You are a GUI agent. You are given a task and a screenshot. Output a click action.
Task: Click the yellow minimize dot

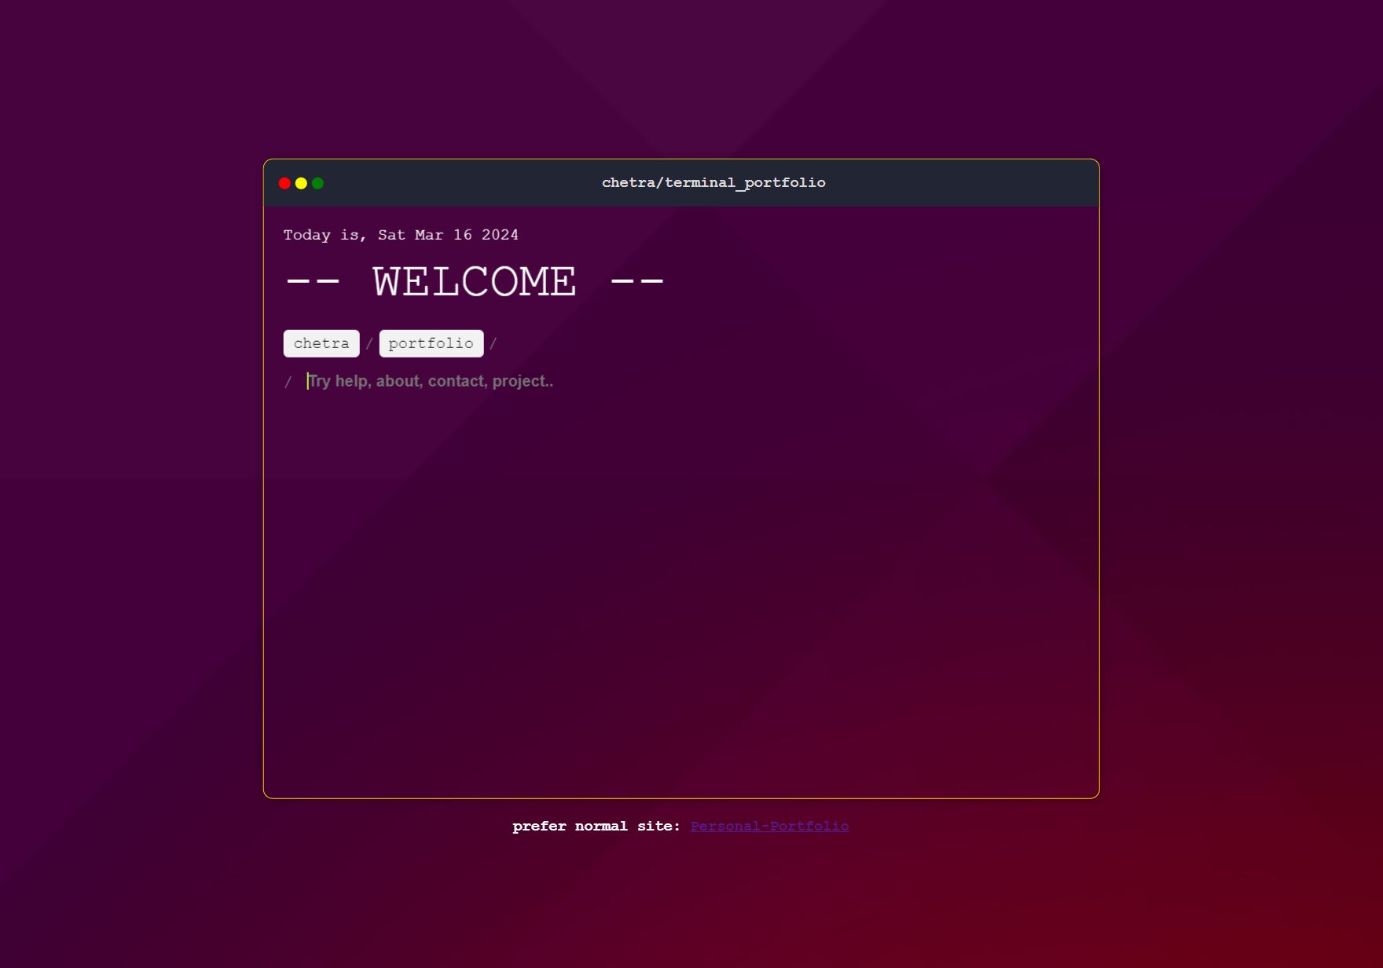click(301, 183)
